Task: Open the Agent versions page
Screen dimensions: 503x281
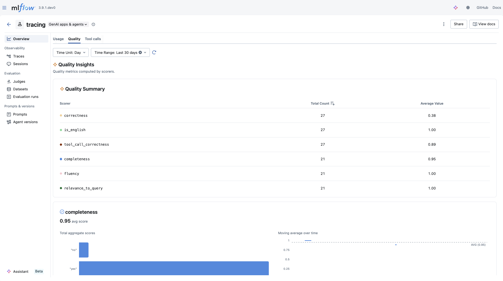Action: [25, 122]
